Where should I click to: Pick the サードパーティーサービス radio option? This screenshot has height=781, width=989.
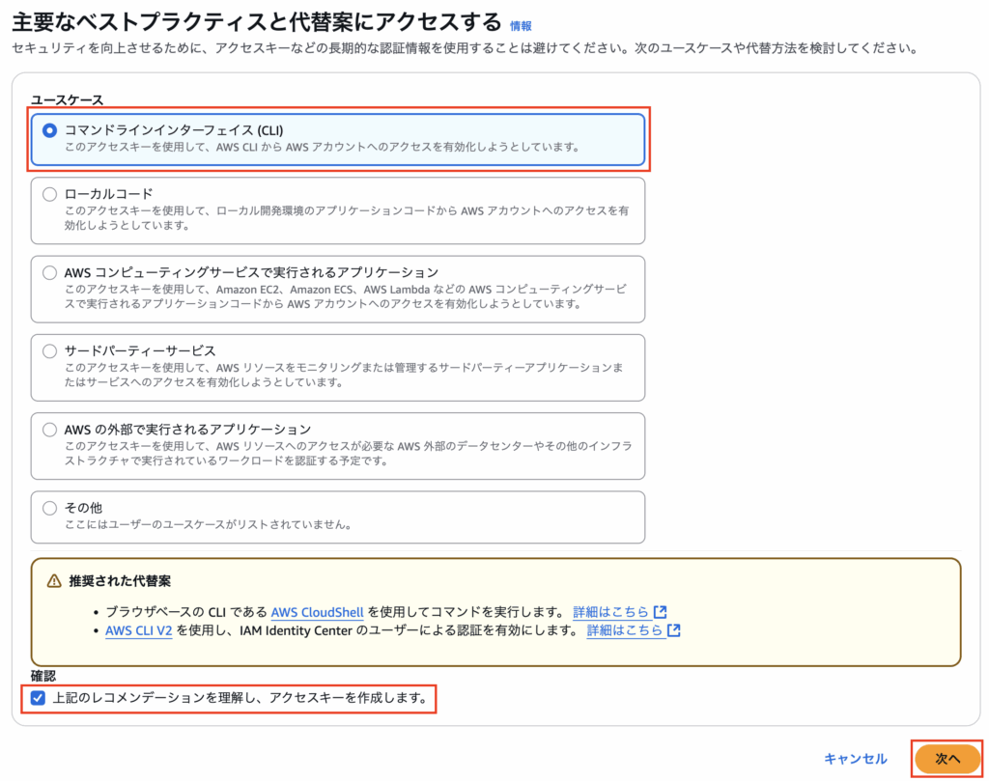49,351
